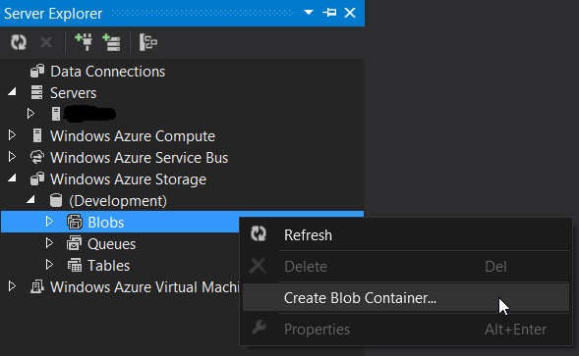Click the disabled Delete X toolbar icon
The height and width of the screenshot is (356, 579).
click(x=46, y=42)
